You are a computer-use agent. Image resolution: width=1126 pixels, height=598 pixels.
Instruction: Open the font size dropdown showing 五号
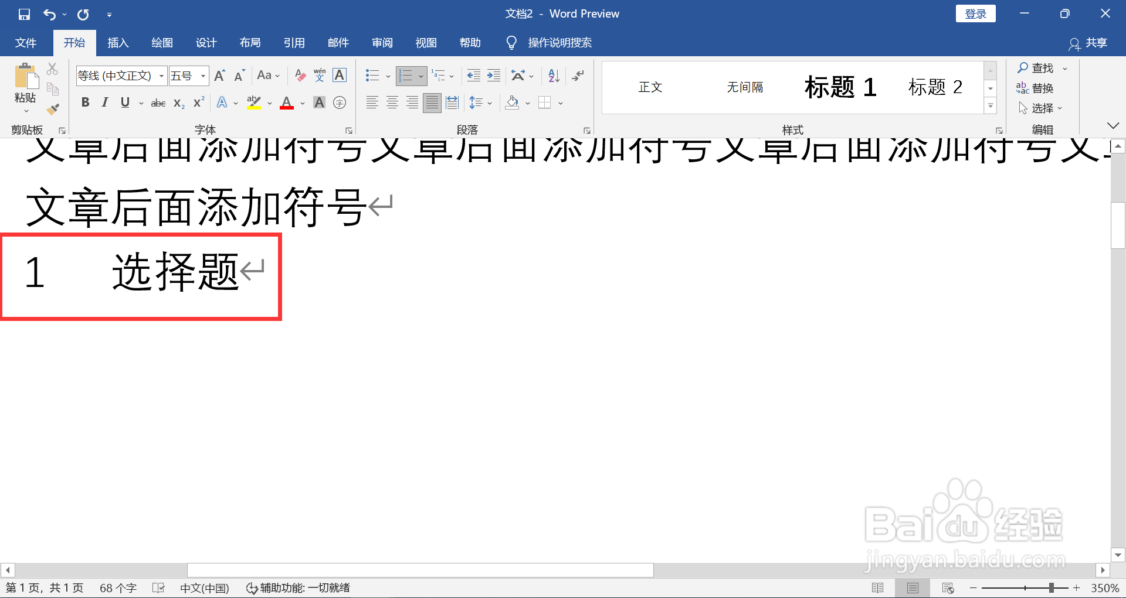coord(203,76)
